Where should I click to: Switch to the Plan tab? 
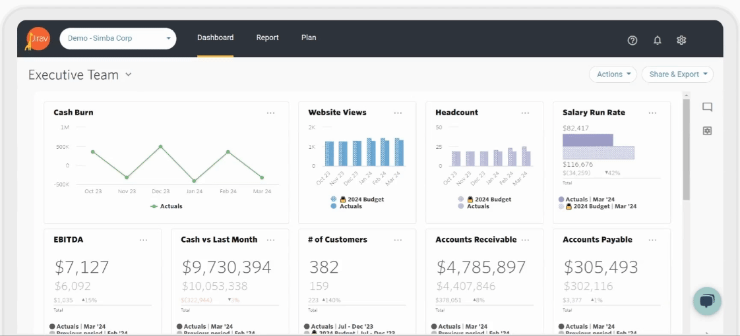309,38
